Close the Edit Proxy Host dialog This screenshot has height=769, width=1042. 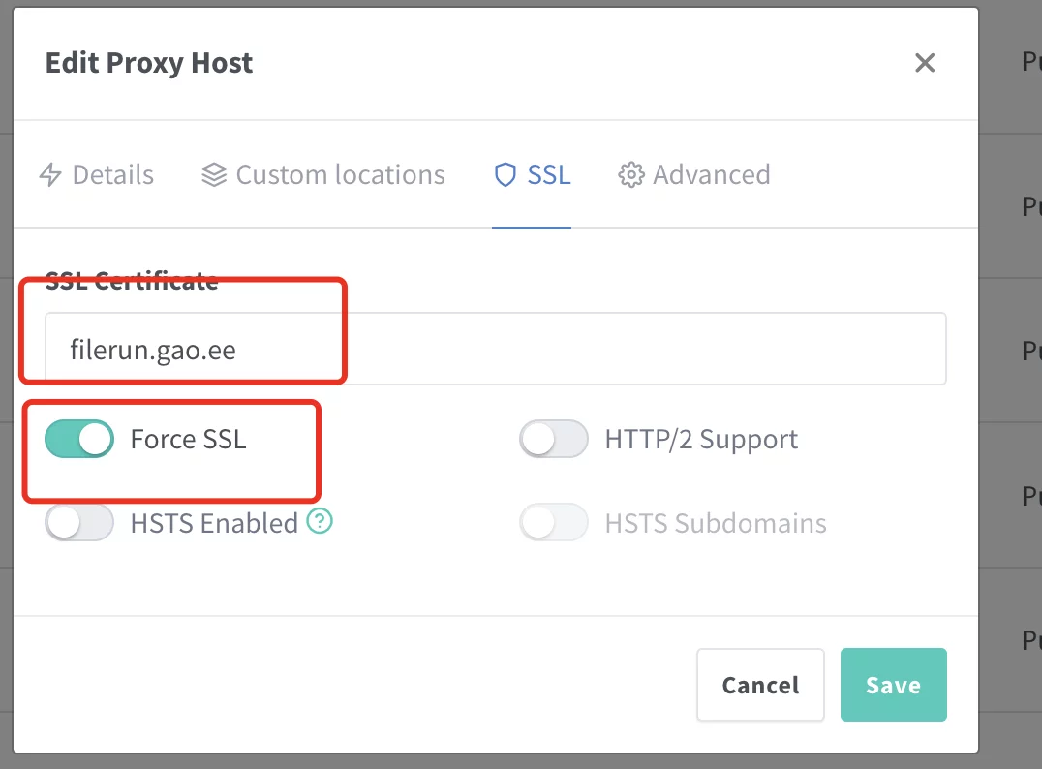pos(925,64)
